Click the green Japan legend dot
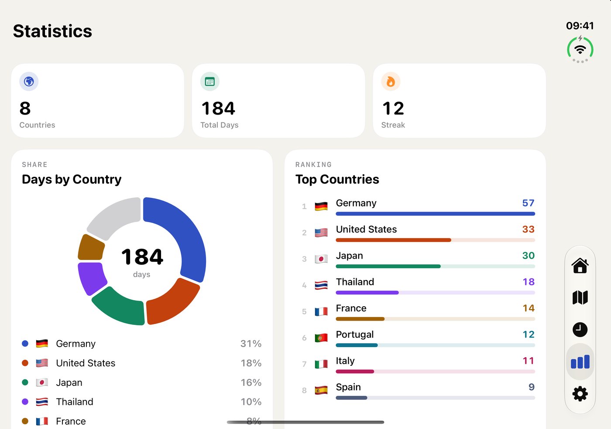 [25, 382]
